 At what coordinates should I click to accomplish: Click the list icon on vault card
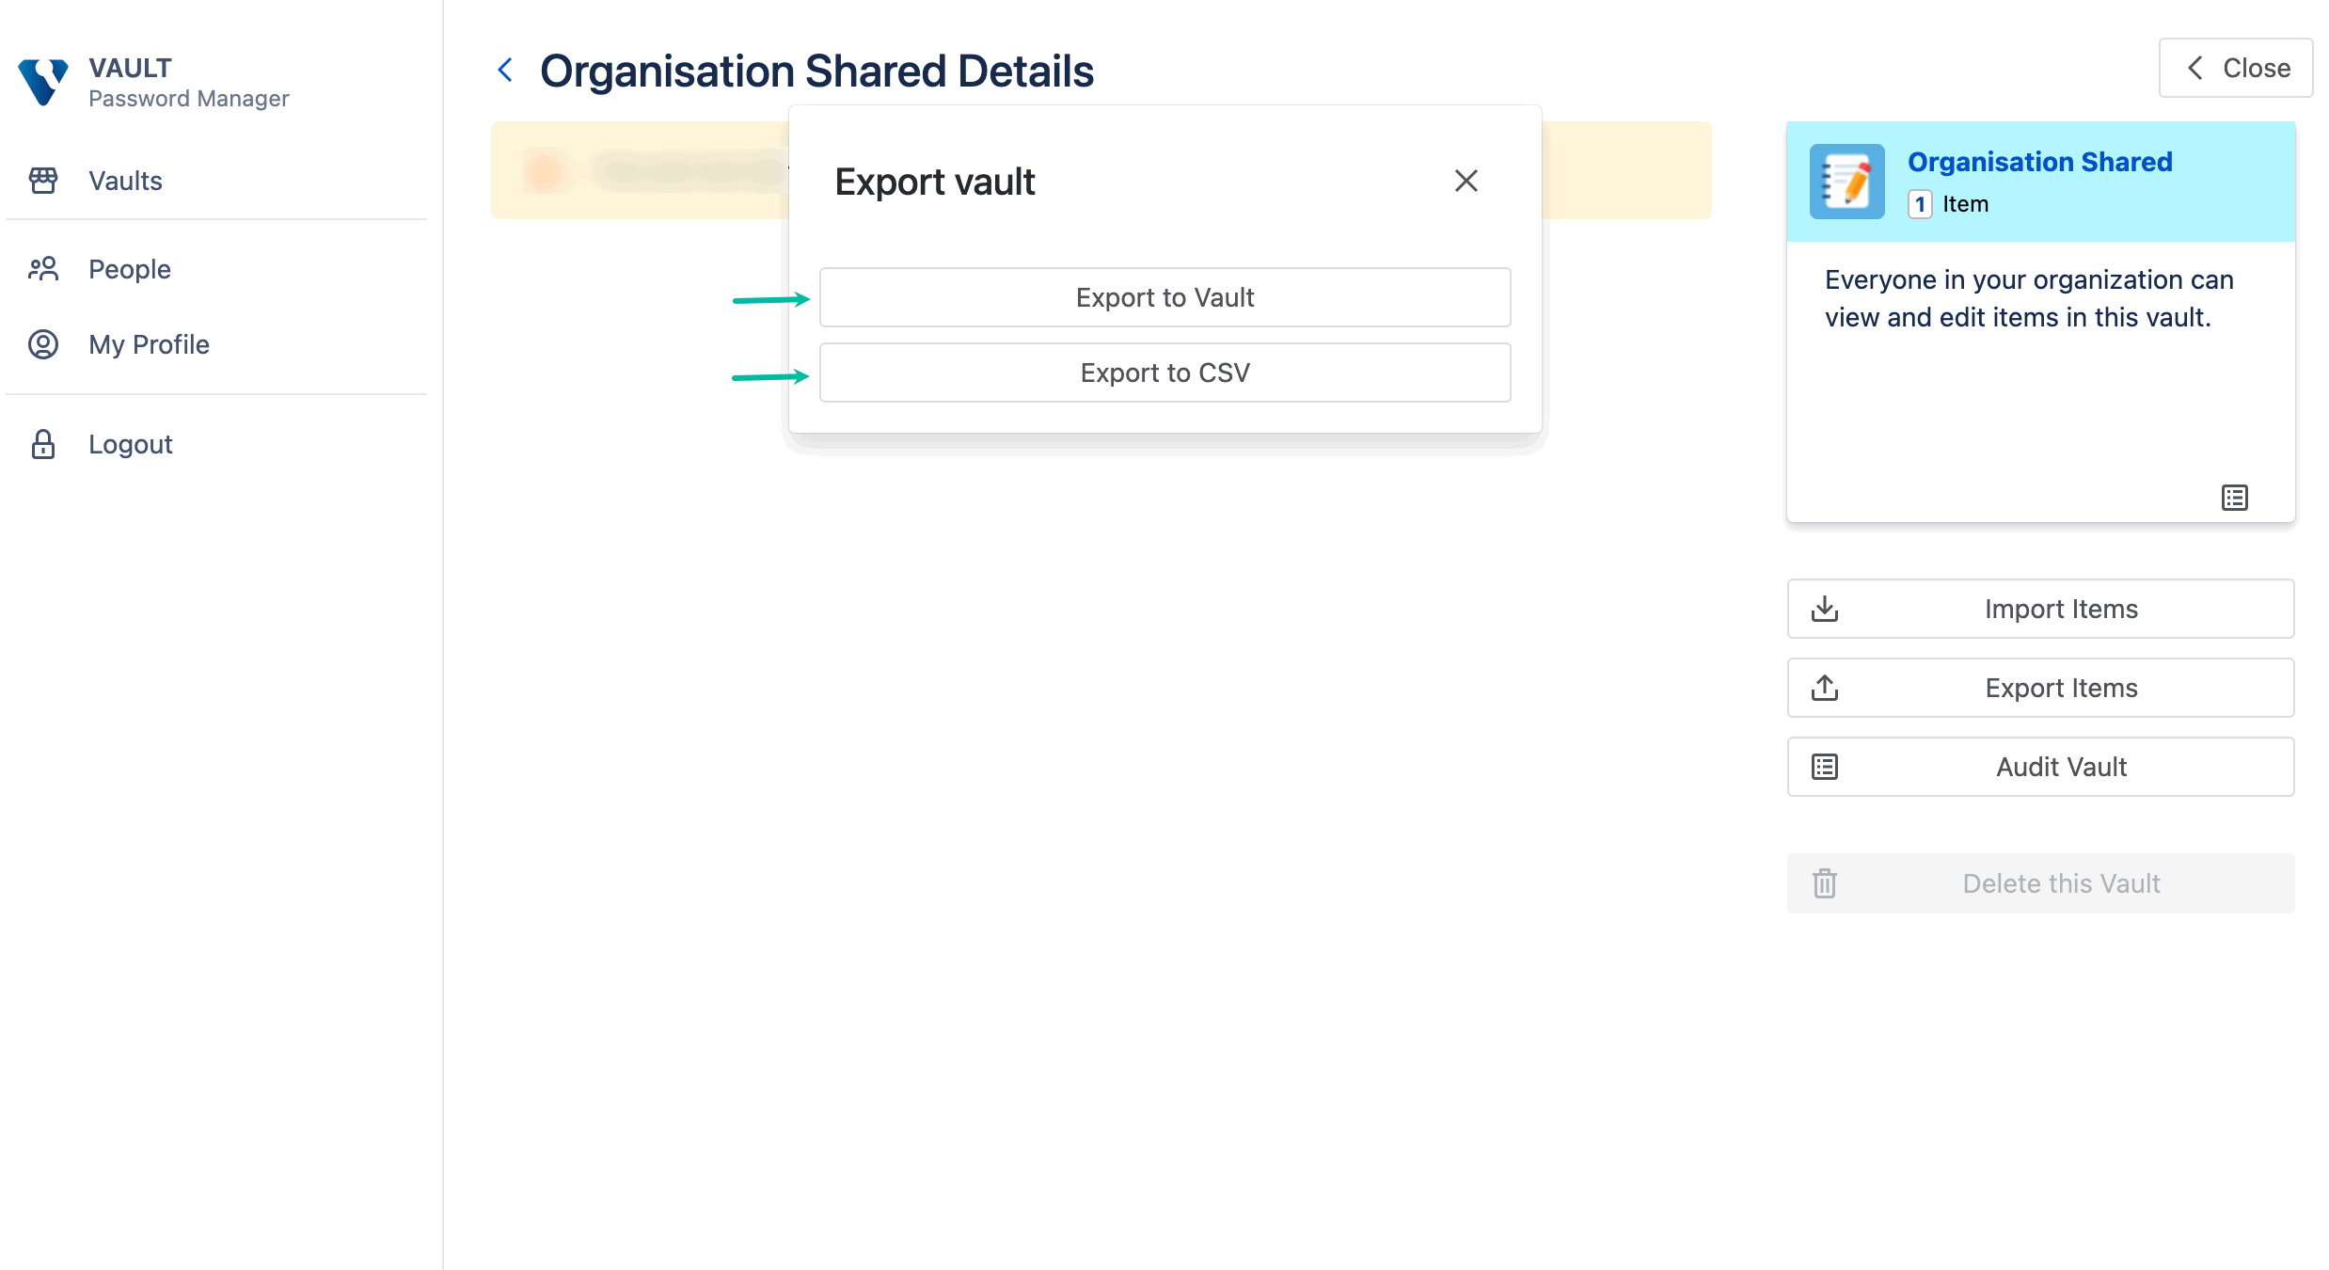tap(2234, 498)
